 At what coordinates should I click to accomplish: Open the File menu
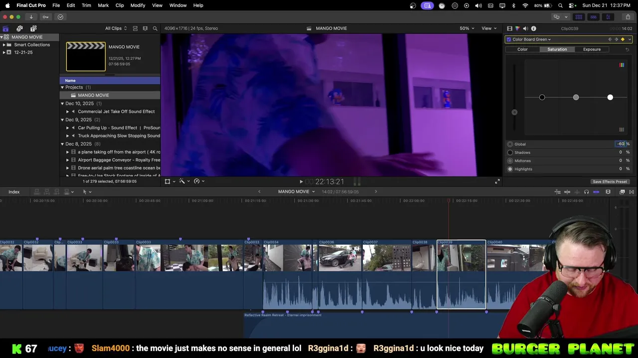click(56, 5)
